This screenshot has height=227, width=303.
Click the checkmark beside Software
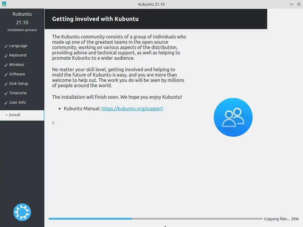pos(6,74)
